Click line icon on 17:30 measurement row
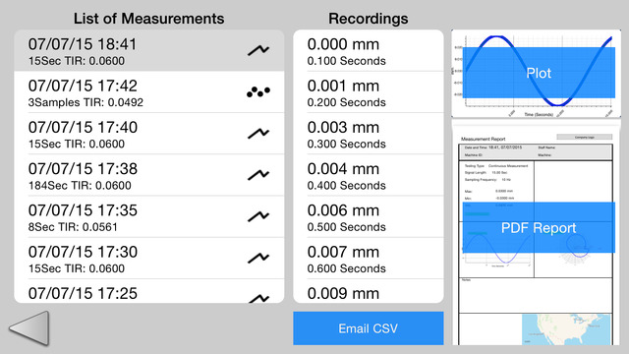This screenshot has width=629, height=354. point(258,258)
